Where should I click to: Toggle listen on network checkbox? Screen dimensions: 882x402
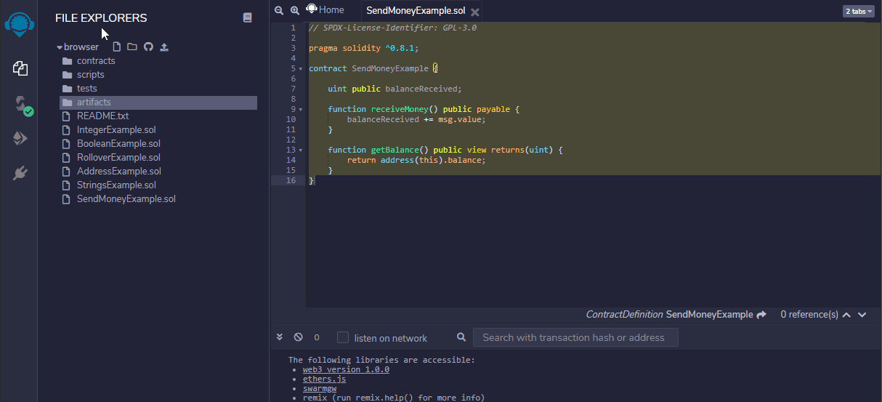343,337
